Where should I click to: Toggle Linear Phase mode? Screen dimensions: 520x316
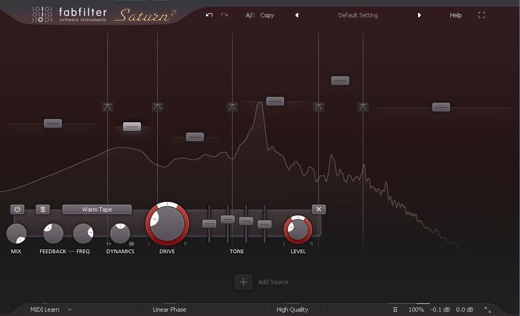coord(170,310)
